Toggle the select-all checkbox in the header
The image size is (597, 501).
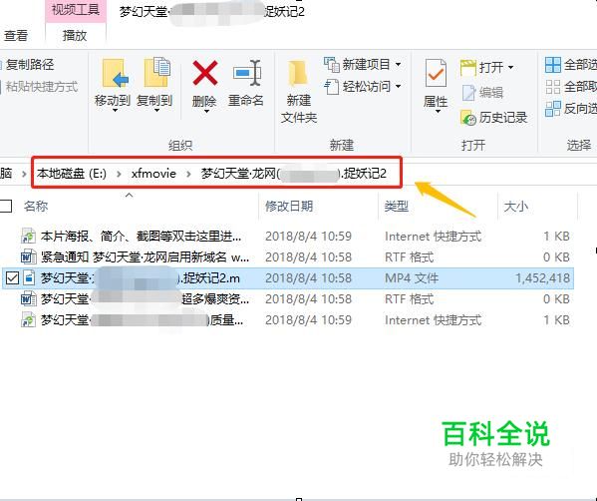[5, 206]
